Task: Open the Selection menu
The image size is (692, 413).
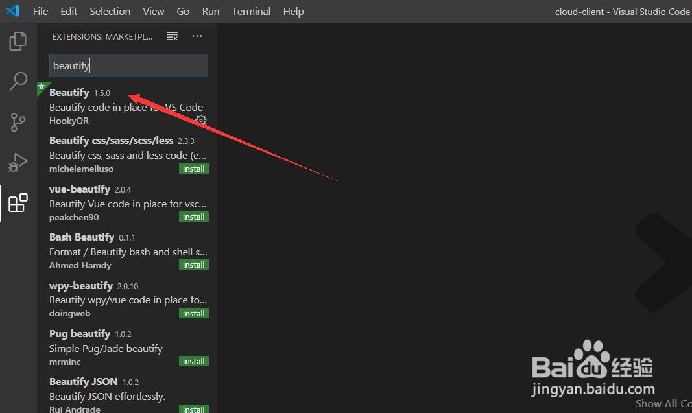Action: 110,12
